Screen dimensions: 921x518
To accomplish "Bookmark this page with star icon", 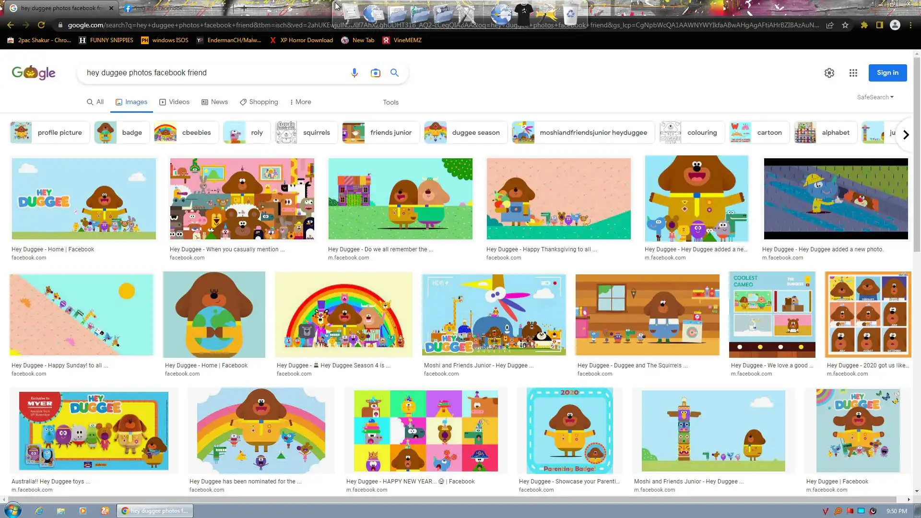I will (845, 25).
